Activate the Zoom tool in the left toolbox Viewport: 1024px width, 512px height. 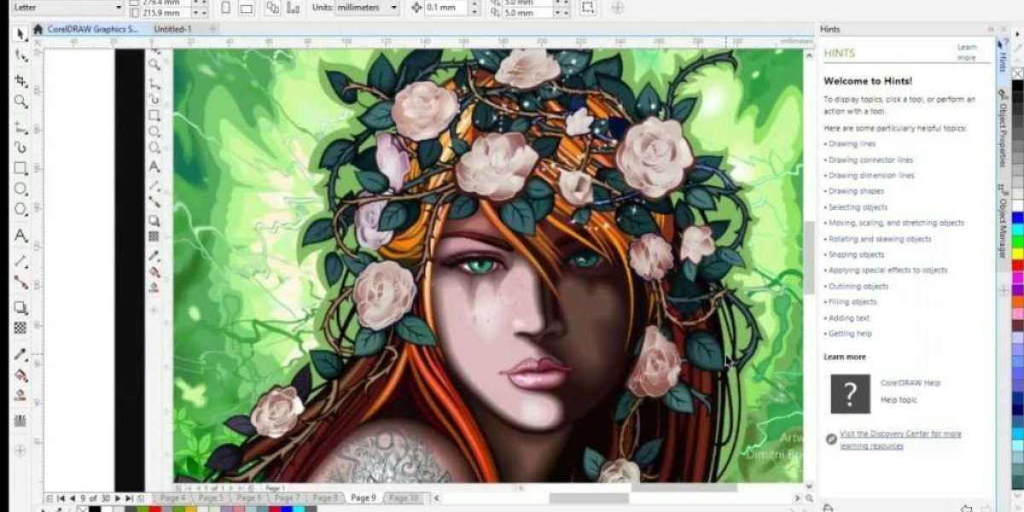coord(20,102)
